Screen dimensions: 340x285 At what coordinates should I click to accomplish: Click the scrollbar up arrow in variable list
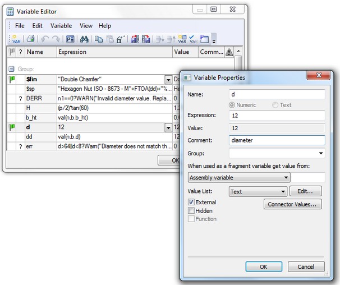click(238, 51)
